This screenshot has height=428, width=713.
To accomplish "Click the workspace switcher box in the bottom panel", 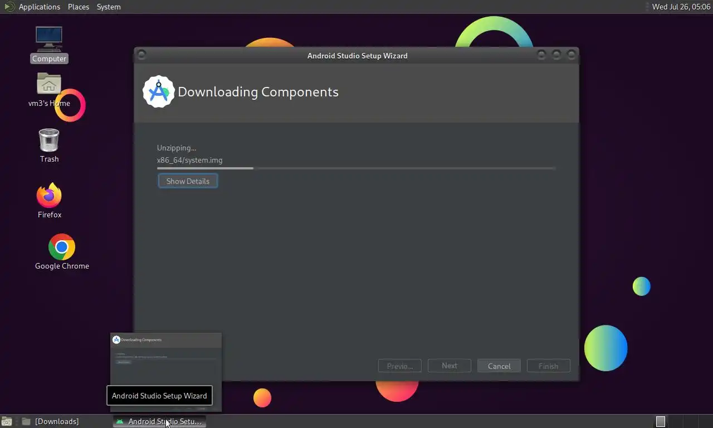I will pos(661,421).
